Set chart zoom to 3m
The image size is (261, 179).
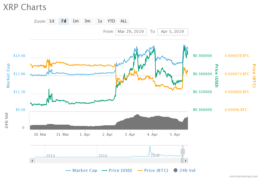click(87, 21)
